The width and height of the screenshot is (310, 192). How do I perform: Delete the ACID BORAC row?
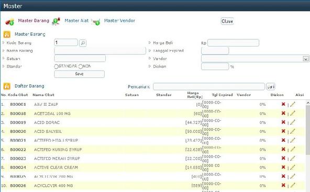click(x=283, y=122)
